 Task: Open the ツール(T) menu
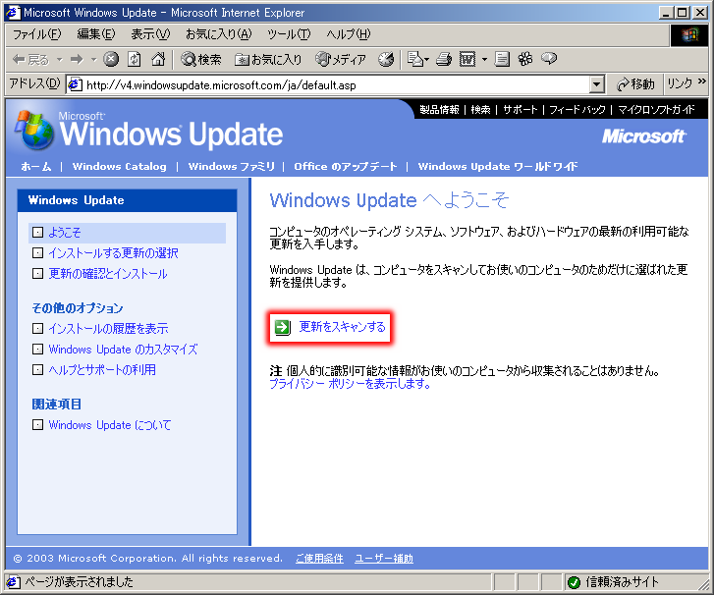coord(289,34)
